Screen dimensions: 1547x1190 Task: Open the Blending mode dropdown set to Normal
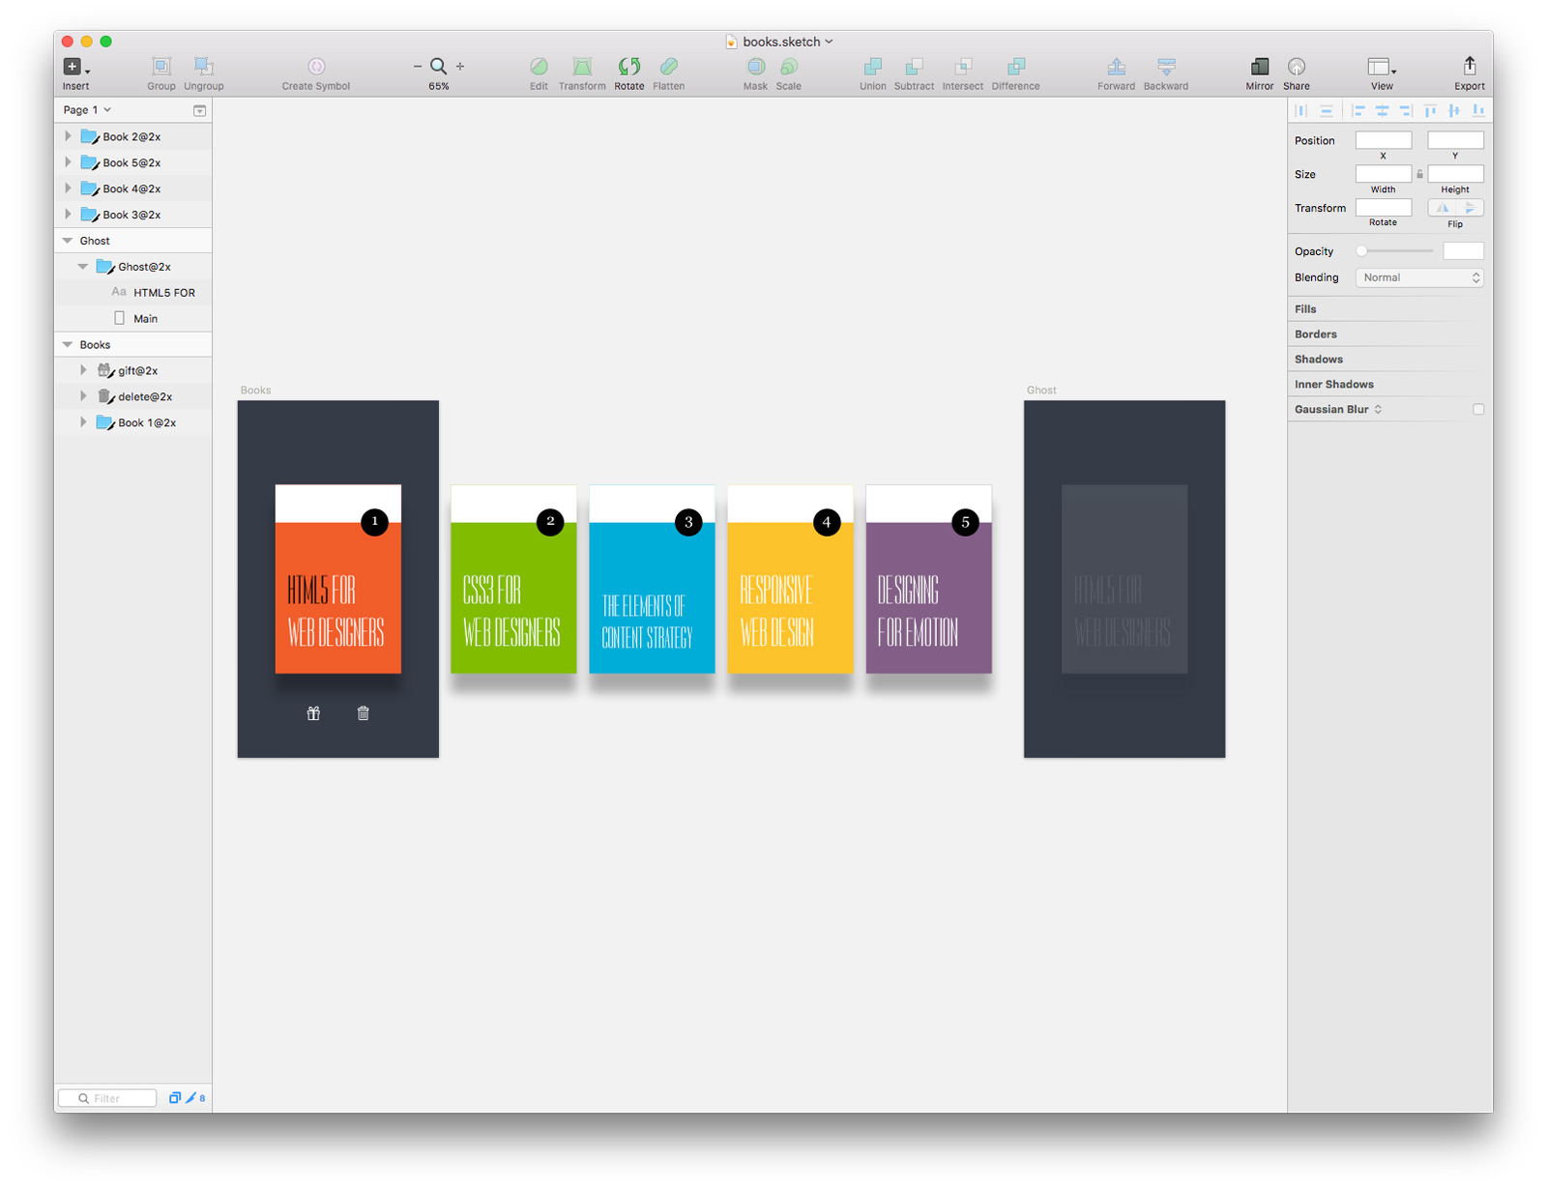point(1418,277)
